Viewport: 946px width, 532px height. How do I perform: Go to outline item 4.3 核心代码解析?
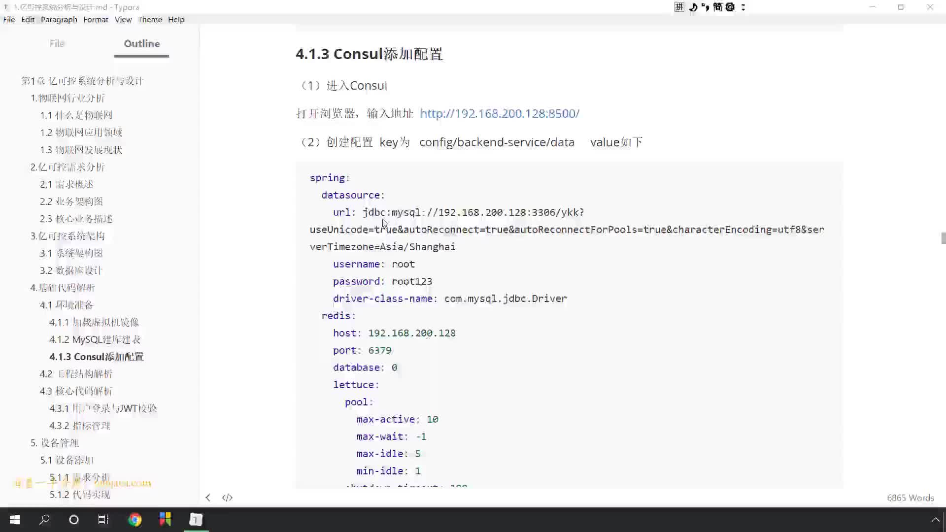[76, 391]
